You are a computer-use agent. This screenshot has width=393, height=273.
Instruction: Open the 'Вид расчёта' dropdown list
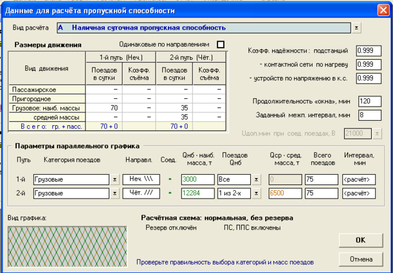(x=357, y=28)
